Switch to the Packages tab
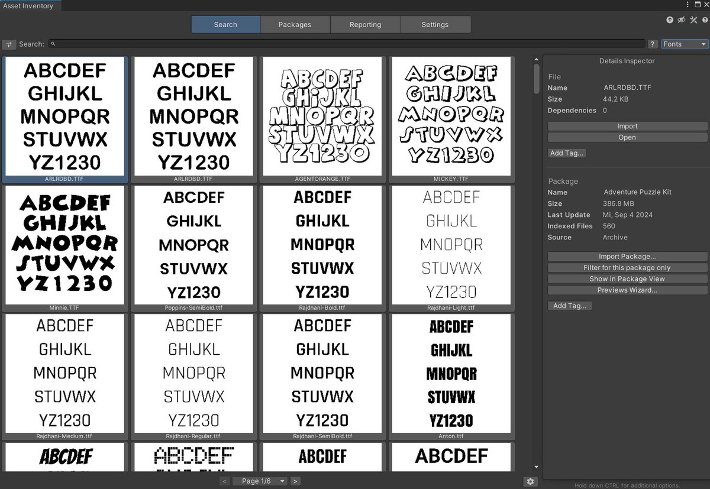This screenshot has height=489, width=710. [295, 24]
